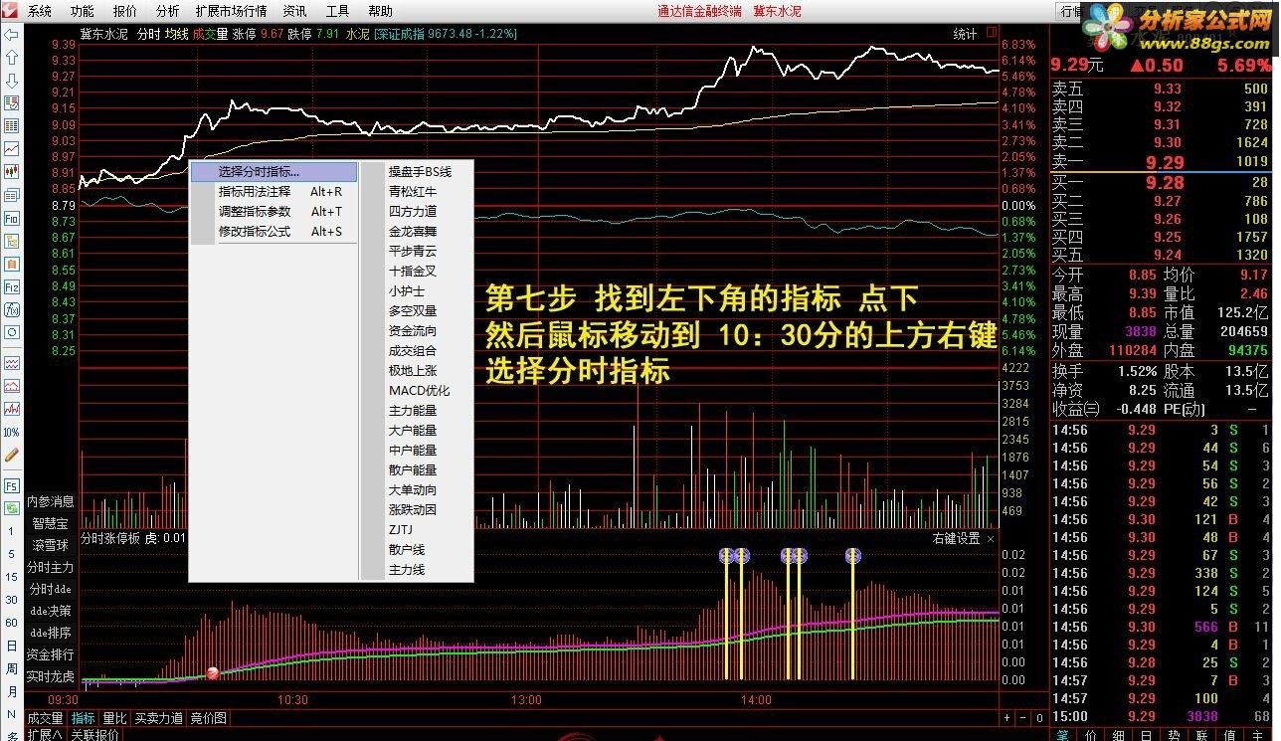Open the 资讯 menu
This screenshot has width=1281, height=741.
294,12
